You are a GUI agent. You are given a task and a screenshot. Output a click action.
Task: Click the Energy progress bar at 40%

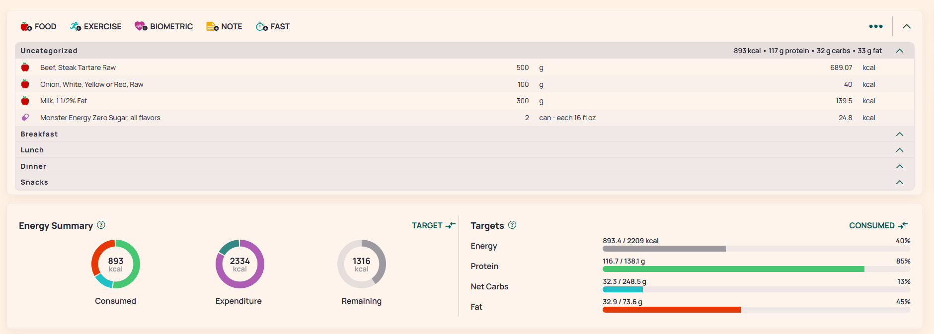click(x=756, y=249)
